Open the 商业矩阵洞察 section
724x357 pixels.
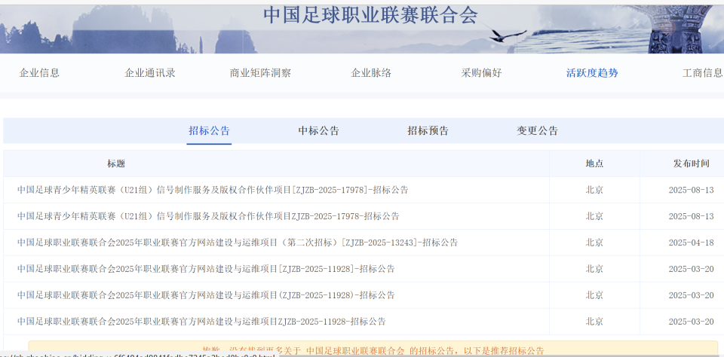coord(260,73)
